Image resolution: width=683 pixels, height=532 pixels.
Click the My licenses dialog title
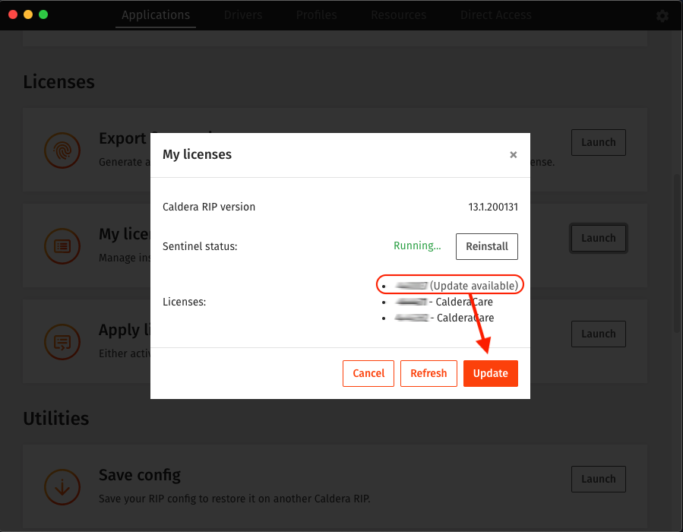pos(197,155)
